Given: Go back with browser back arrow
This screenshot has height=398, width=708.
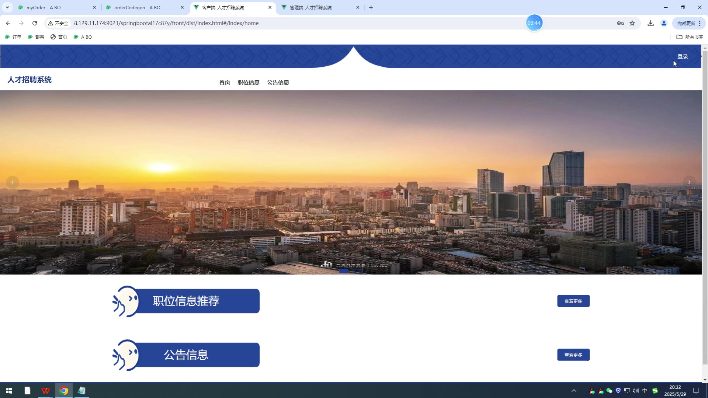Looking at the screenshot, I should 8,23.
